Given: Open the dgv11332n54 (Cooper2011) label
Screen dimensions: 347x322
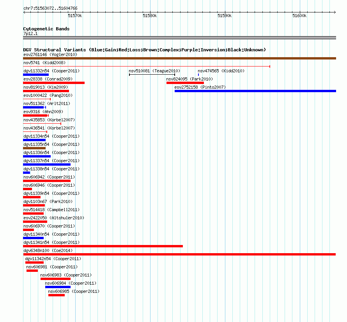Looking at the screenshot, I should click(51, 71).
